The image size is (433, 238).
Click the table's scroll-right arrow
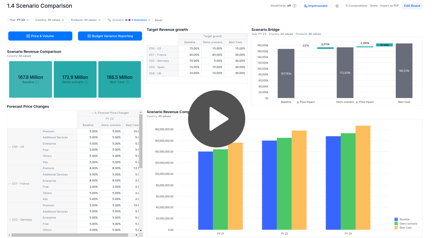coord(136,235)
